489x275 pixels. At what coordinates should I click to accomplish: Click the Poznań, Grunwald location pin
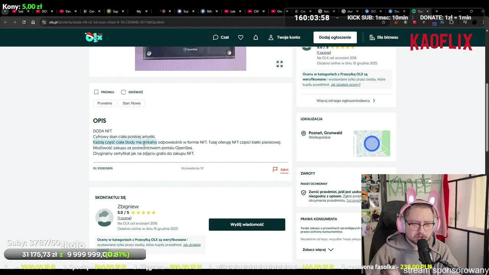click(x=303, y=133)
